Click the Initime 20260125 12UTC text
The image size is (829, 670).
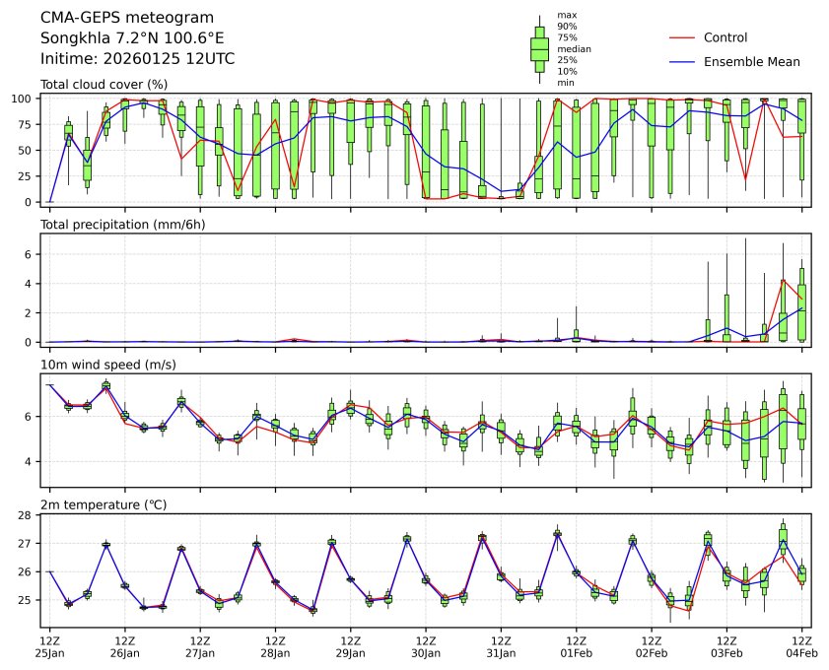click(137, 58)
